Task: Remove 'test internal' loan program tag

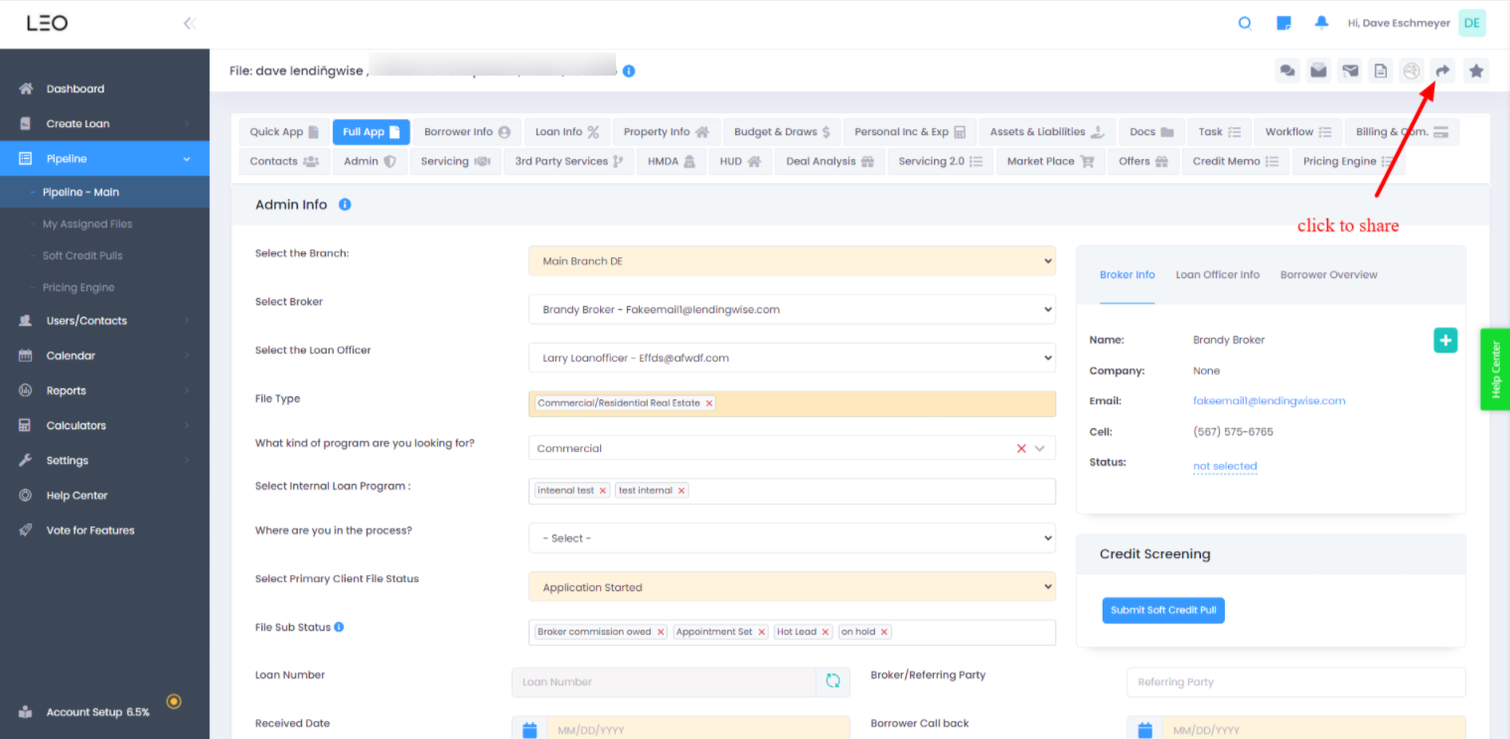Action: tap(681, 491)
